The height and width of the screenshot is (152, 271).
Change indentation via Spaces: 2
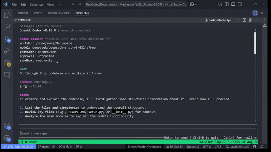click(x=193, y=147)
